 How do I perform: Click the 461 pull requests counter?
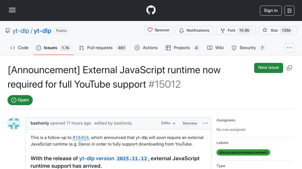(121, 48)
